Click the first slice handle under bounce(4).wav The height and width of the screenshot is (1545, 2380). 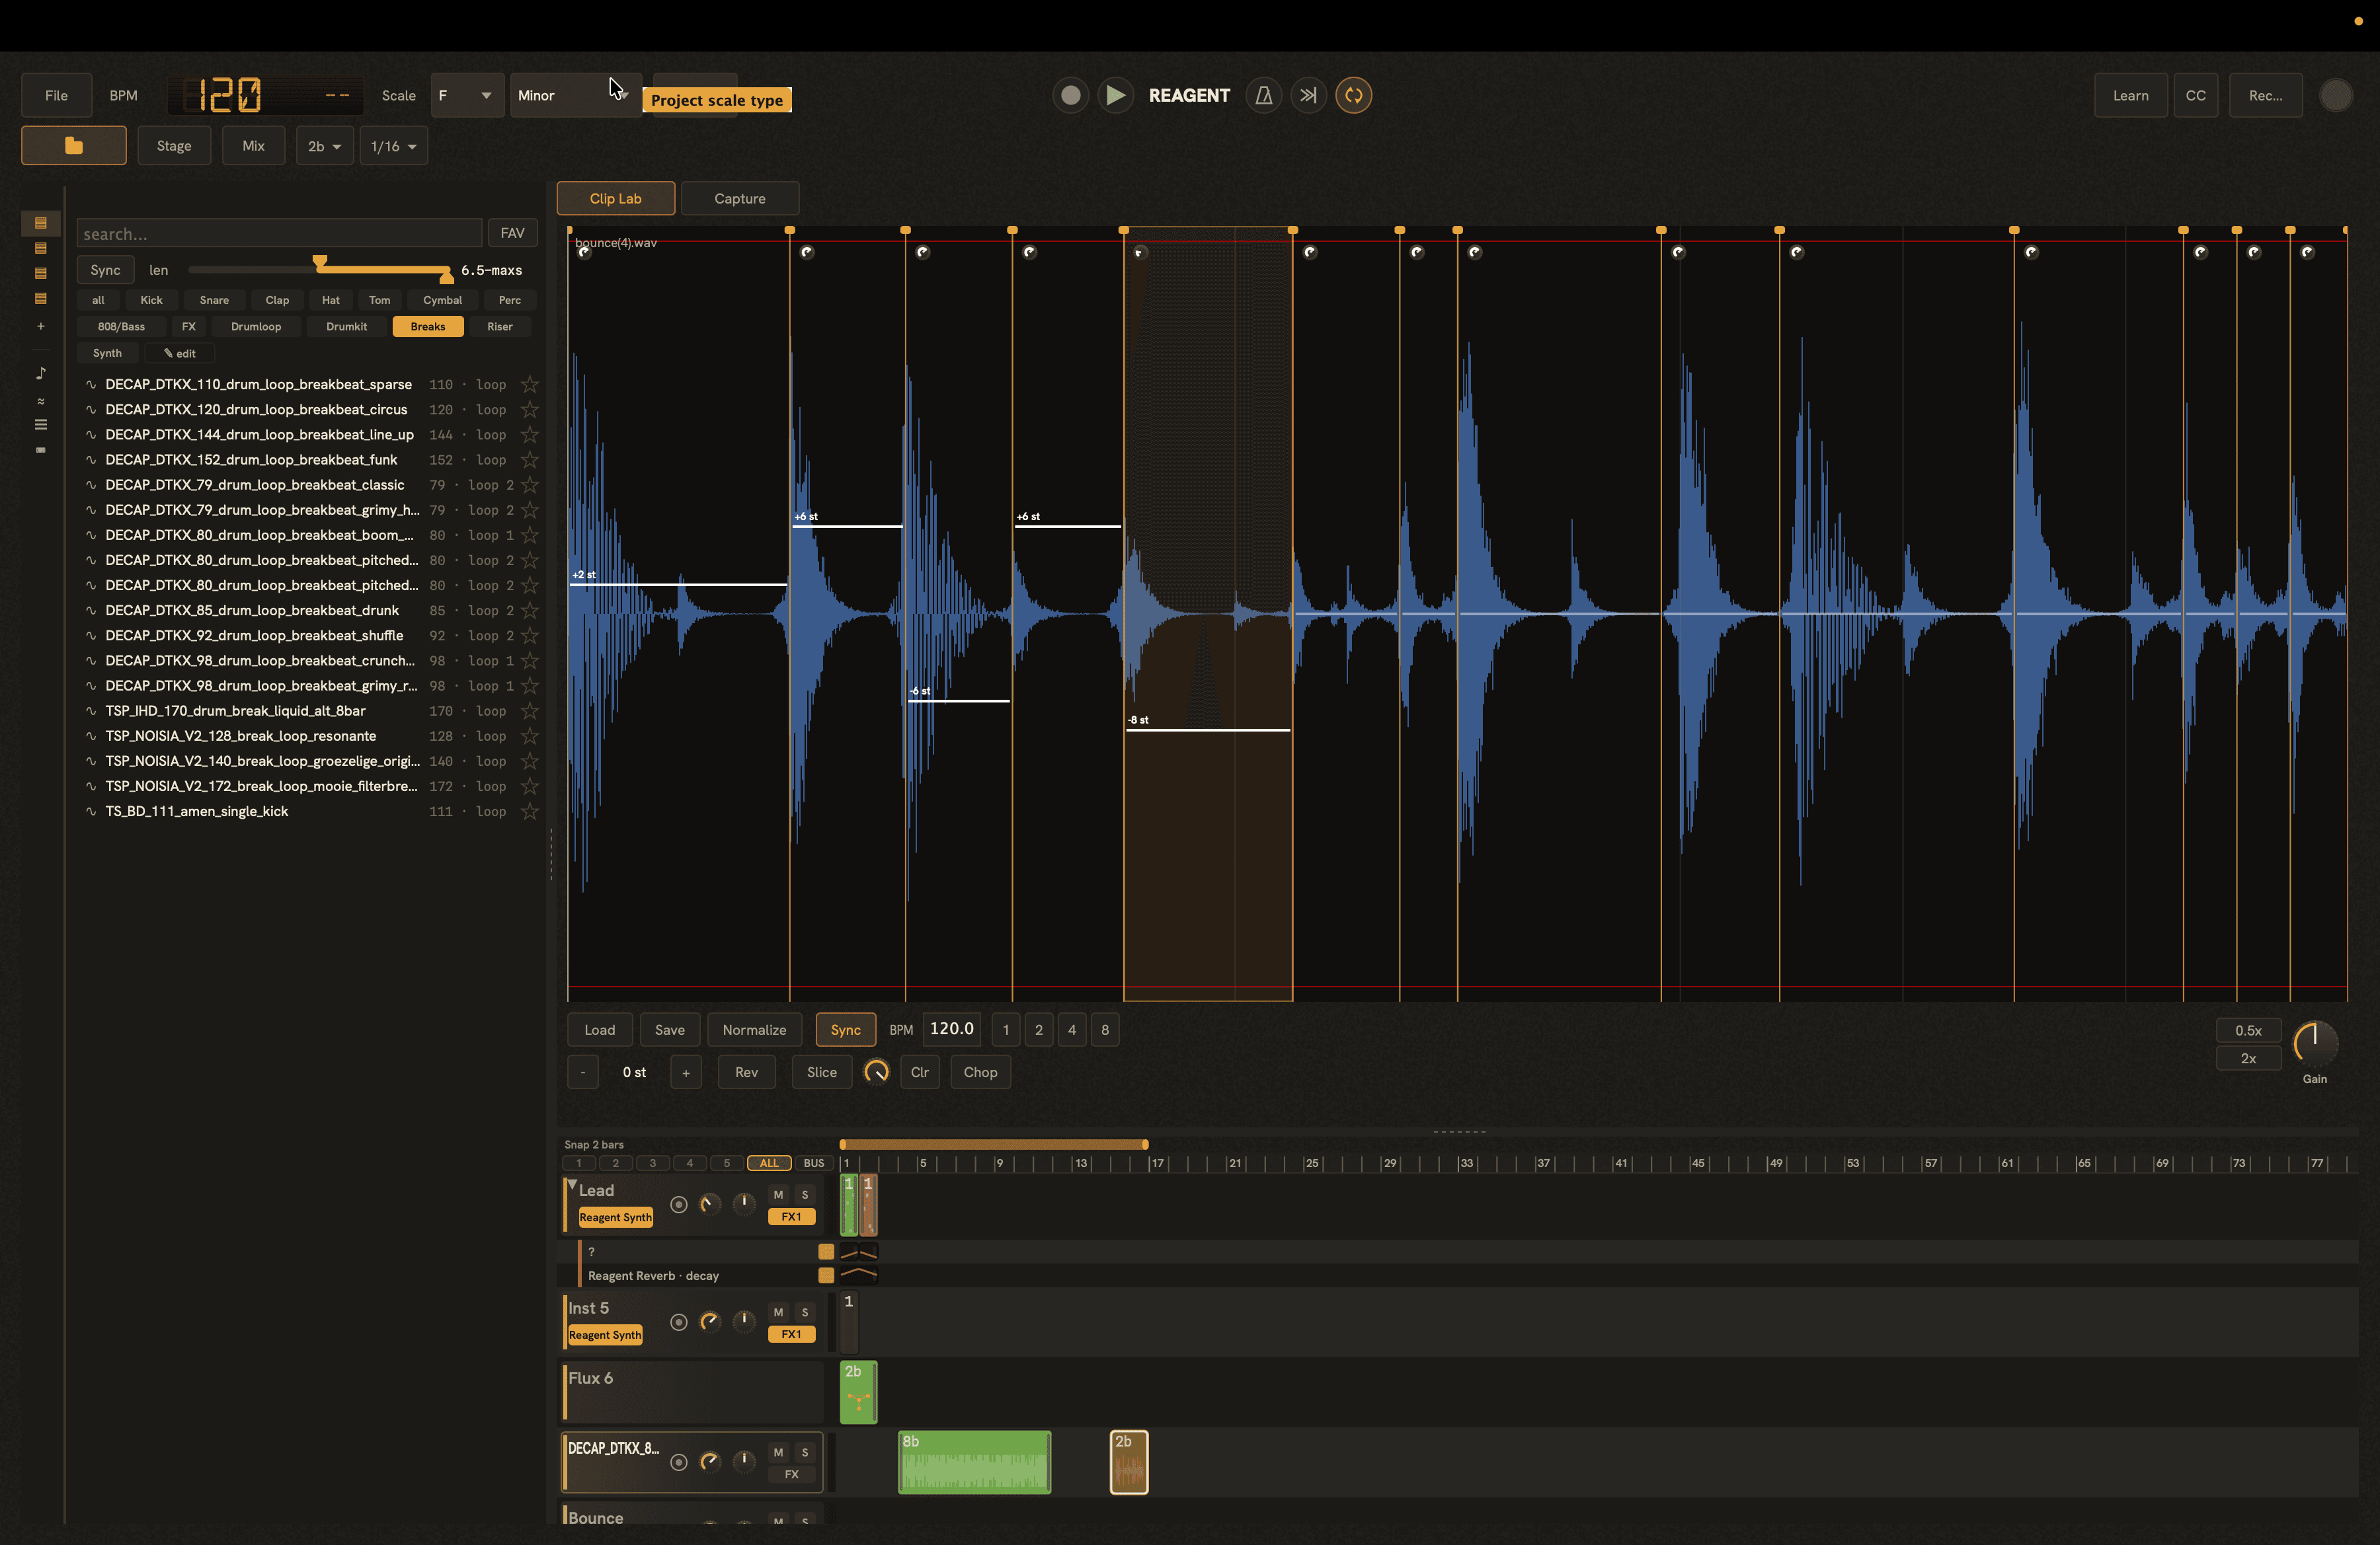tap(585, 252)
